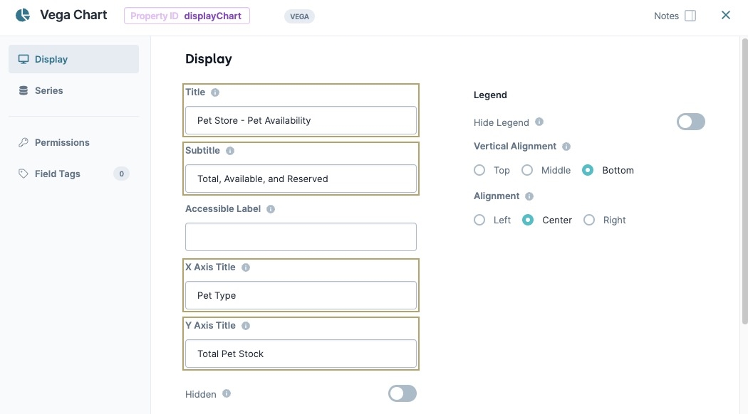
Task: Open the Notes panel icon
Action: click(690, 16)
